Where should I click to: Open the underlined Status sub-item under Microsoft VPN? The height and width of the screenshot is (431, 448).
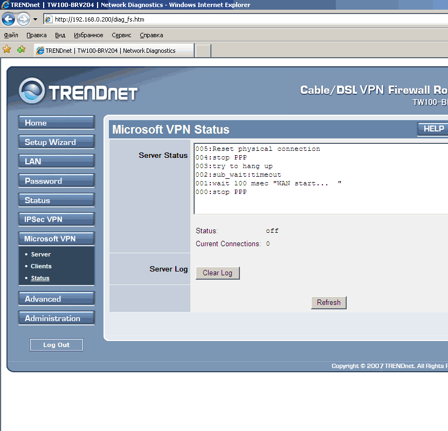tap(40, 278)
